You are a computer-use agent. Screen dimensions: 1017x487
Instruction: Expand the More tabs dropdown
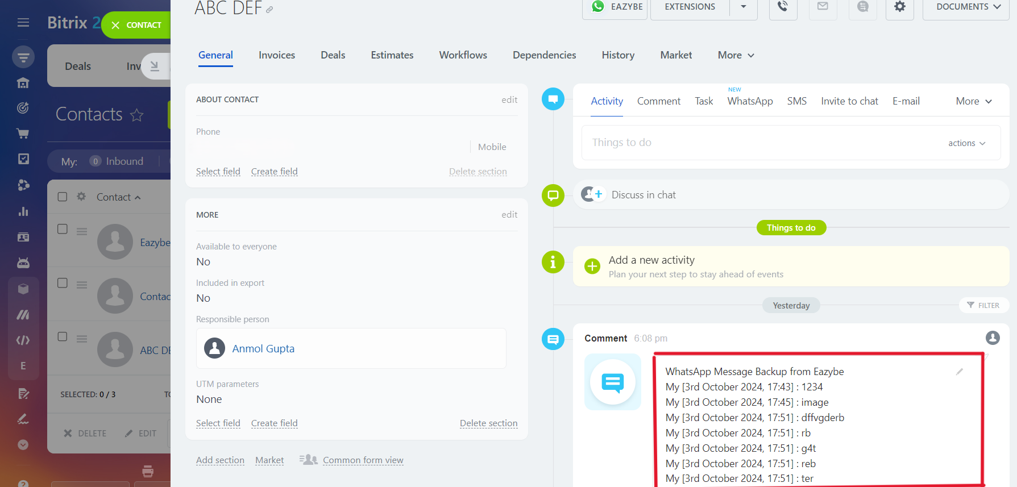pyautogui.click(x=736, y=55)
